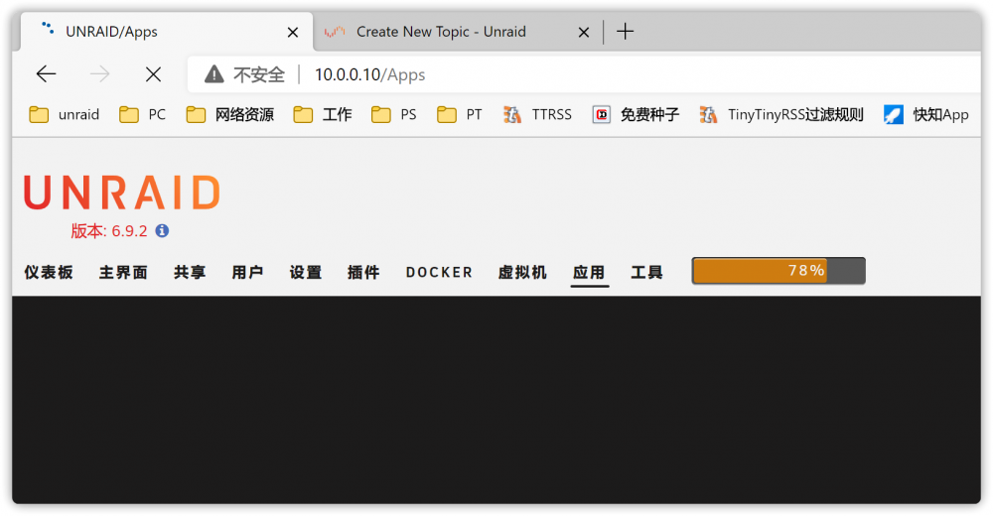993x516 pixels.
Task: Open the PT bookmarks folder
Action: pos(460,114)
